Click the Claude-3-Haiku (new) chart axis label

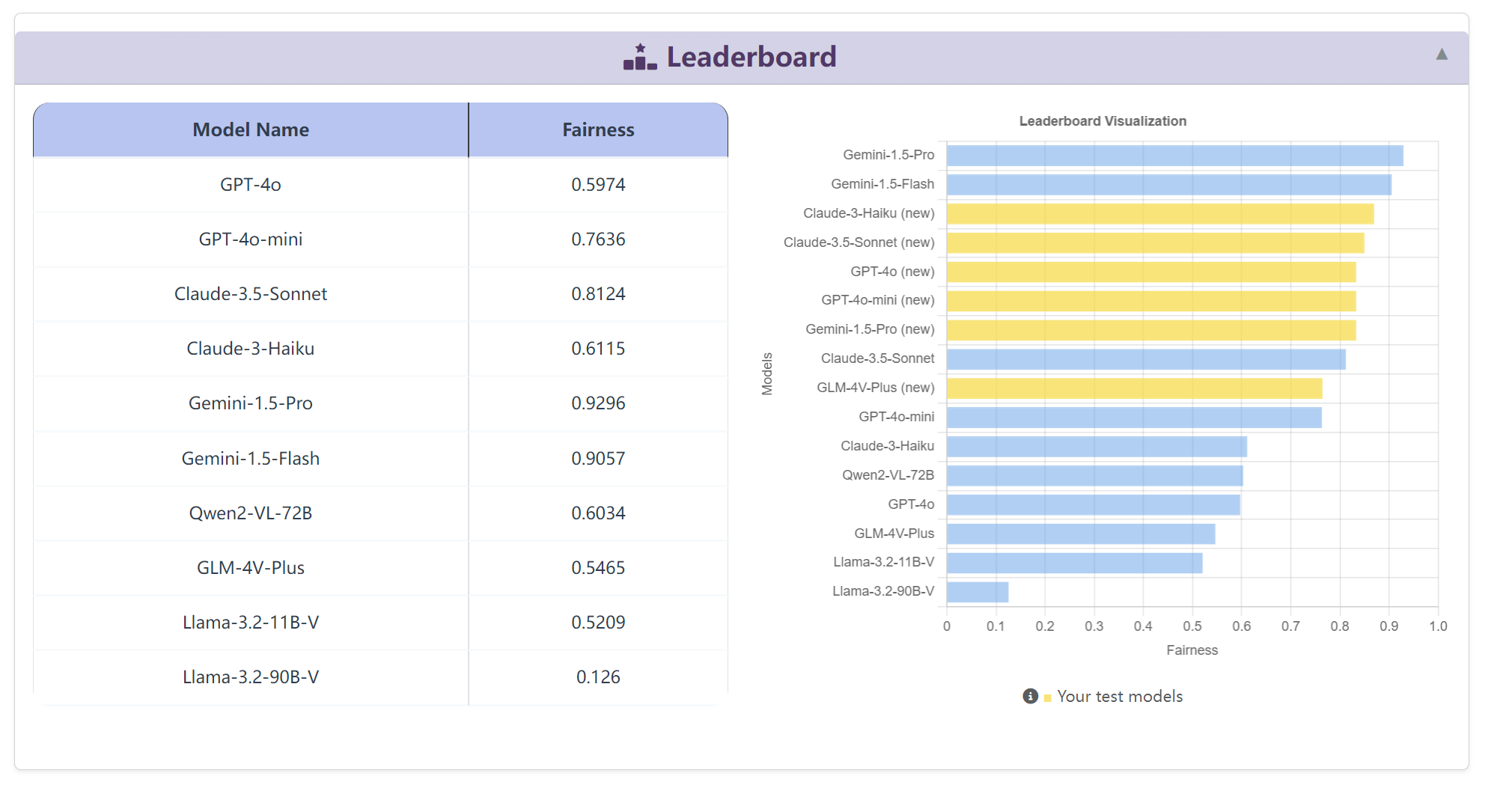coord(868,213)
